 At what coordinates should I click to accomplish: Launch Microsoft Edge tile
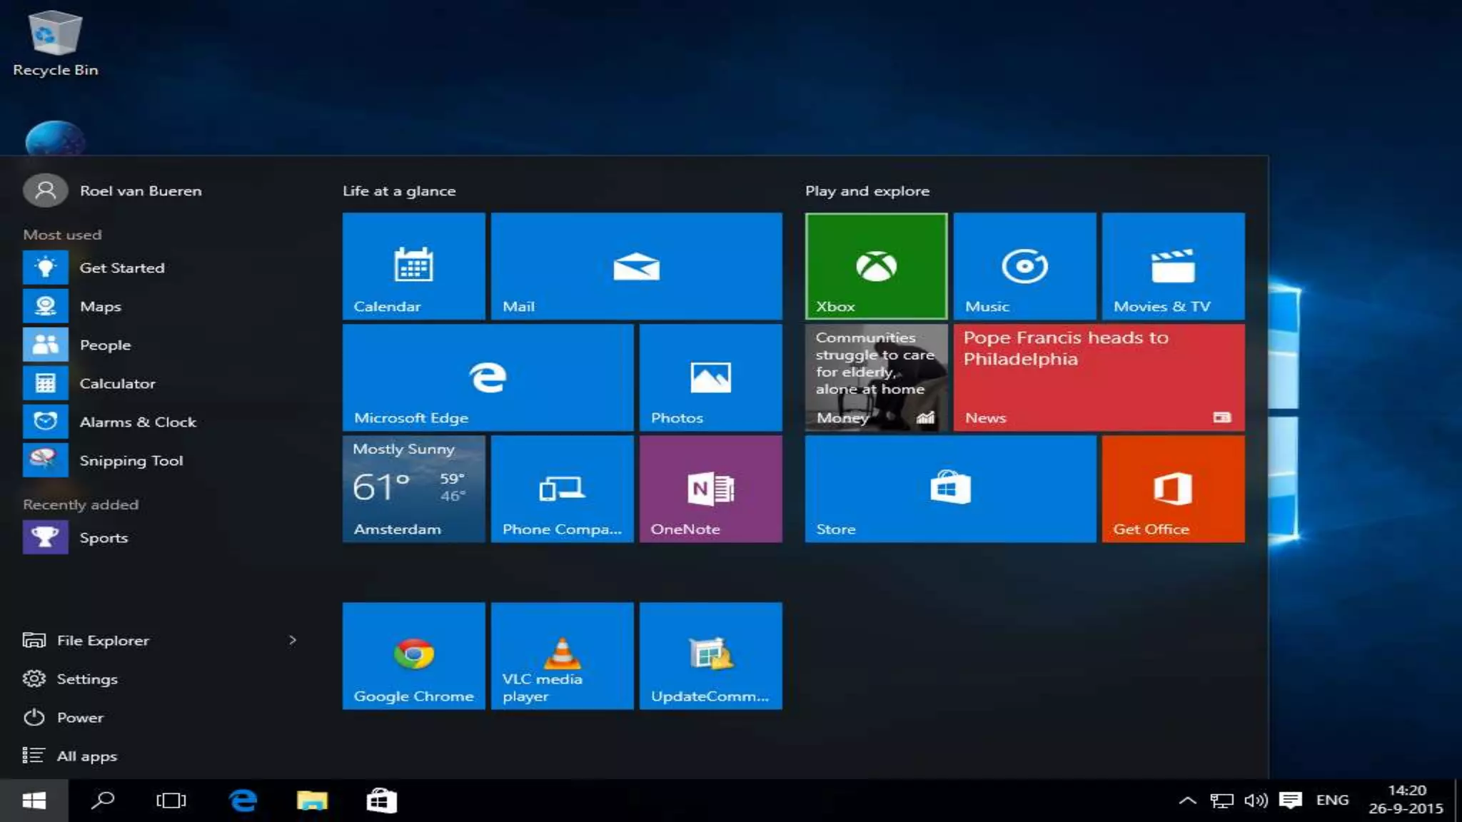(488, 377)
